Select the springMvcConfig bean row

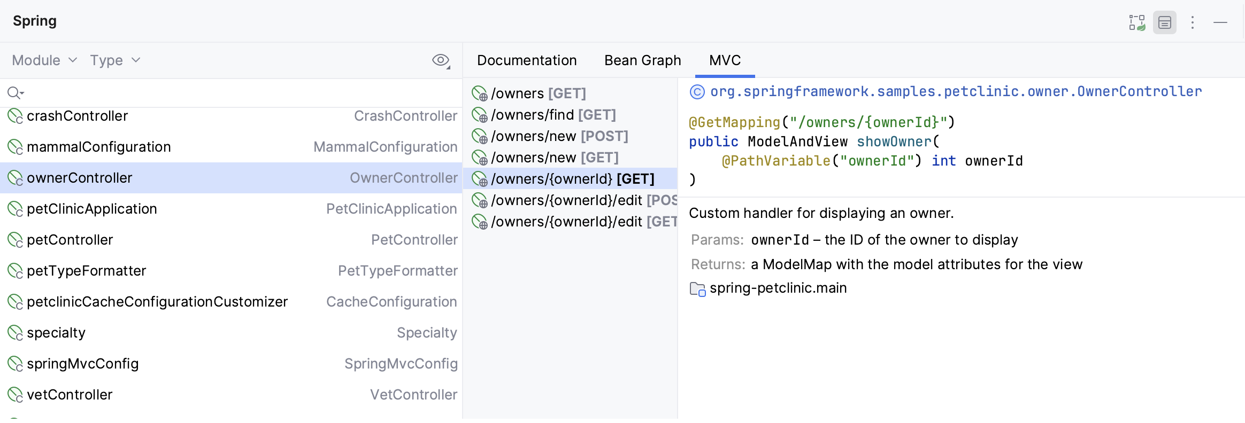pos(231,364)
